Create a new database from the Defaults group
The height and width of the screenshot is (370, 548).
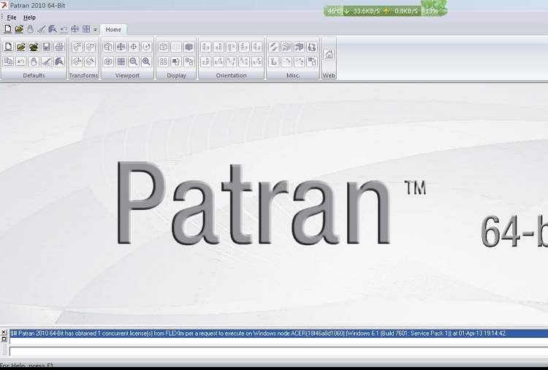click(x=8, y=47)
